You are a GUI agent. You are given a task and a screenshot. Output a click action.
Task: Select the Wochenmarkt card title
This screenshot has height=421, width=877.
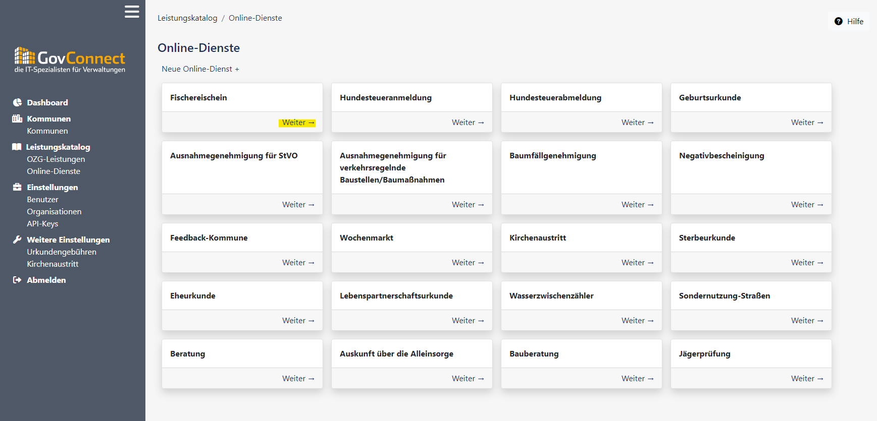point(367,238)
